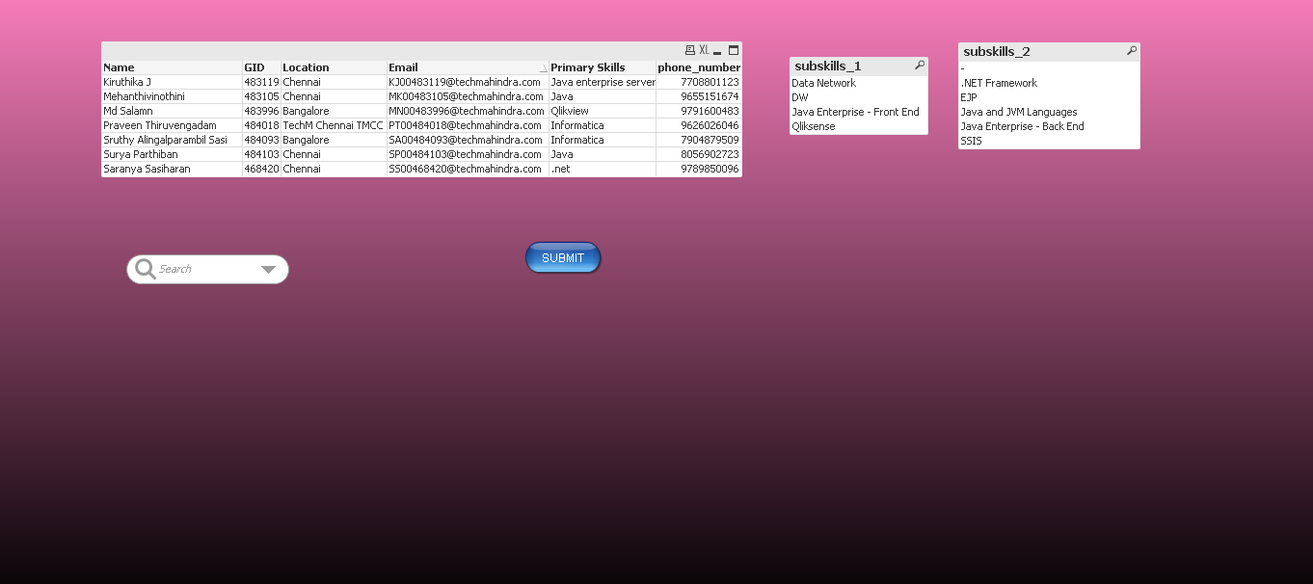Viewport: 1313px width, 584px height.
Task: Click phone number 9655151674
Action: click(x=699, y=96)
